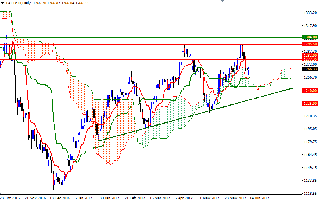Viewport: 318px width, 201px height.
Task: Click the XAUUSD,Daily chart title
Action: pyautogui.click(x=17, y=3)
